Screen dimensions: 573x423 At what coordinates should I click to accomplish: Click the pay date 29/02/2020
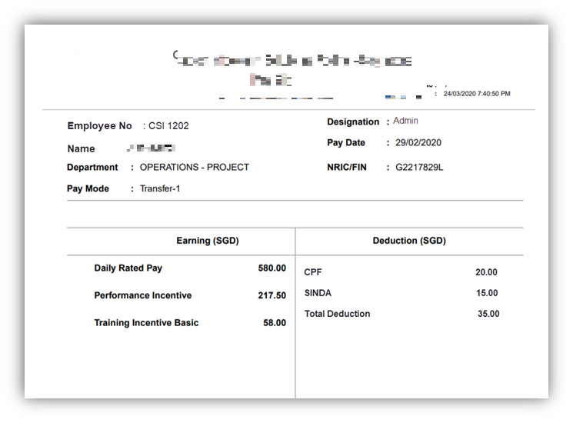(418, 142)
